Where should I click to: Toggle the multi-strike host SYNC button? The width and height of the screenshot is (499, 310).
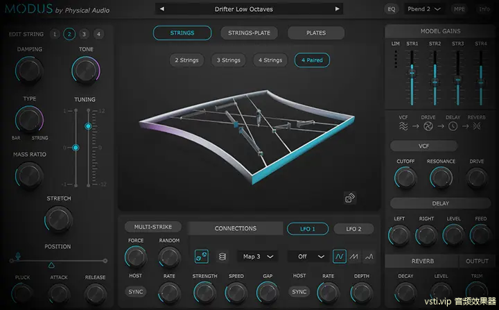(x=136, y=291)
